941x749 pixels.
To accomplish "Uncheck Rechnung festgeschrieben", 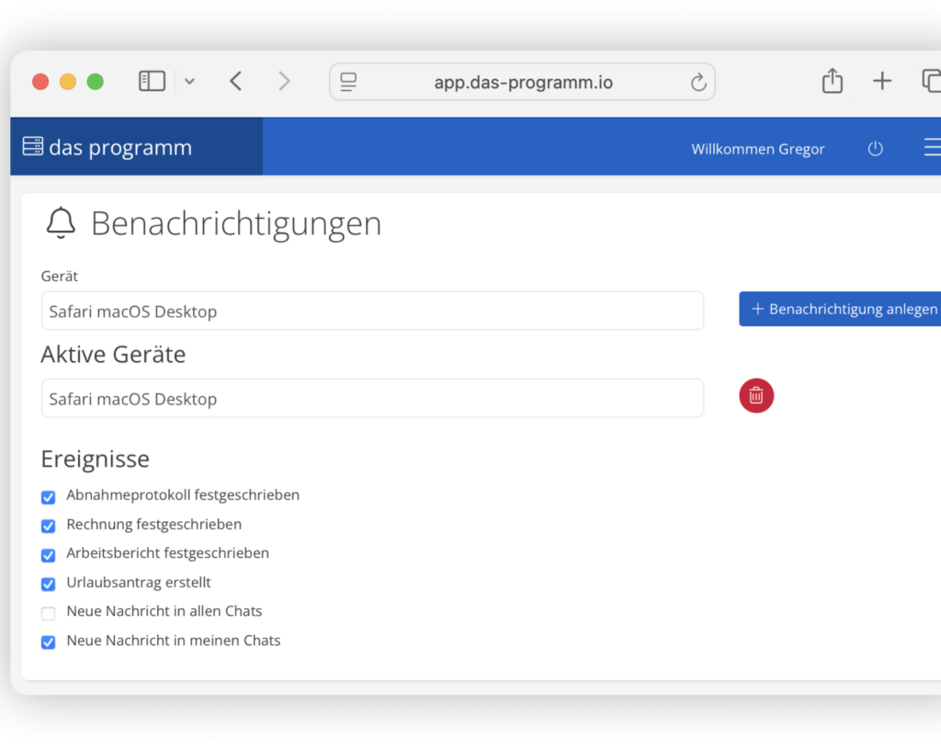I will (48, 526).
